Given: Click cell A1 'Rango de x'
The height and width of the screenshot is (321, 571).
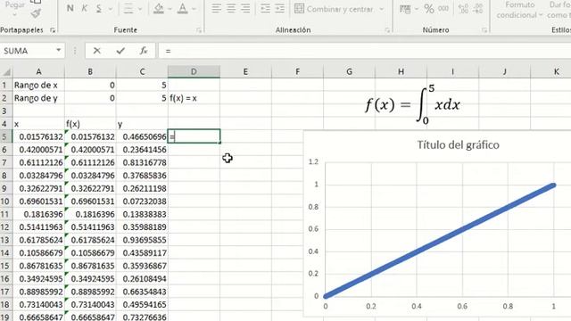Looking at the screenshot, I should tap(38, 86).
